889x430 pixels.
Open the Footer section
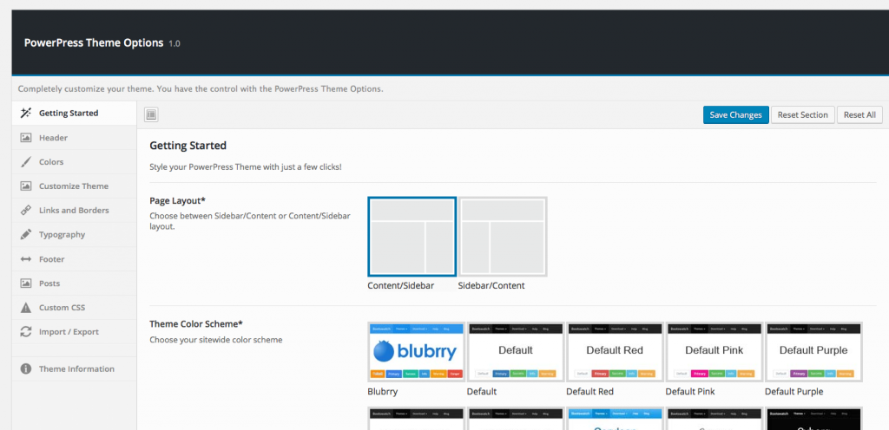75,259
